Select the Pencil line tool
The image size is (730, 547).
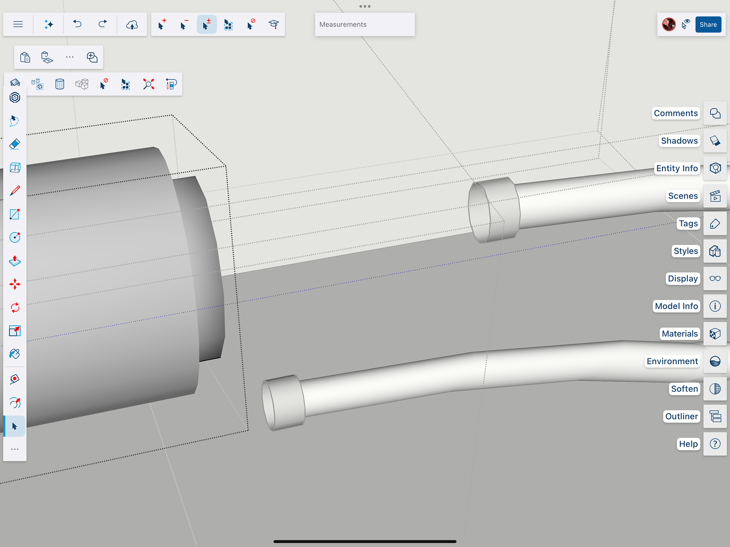(14, 191)
